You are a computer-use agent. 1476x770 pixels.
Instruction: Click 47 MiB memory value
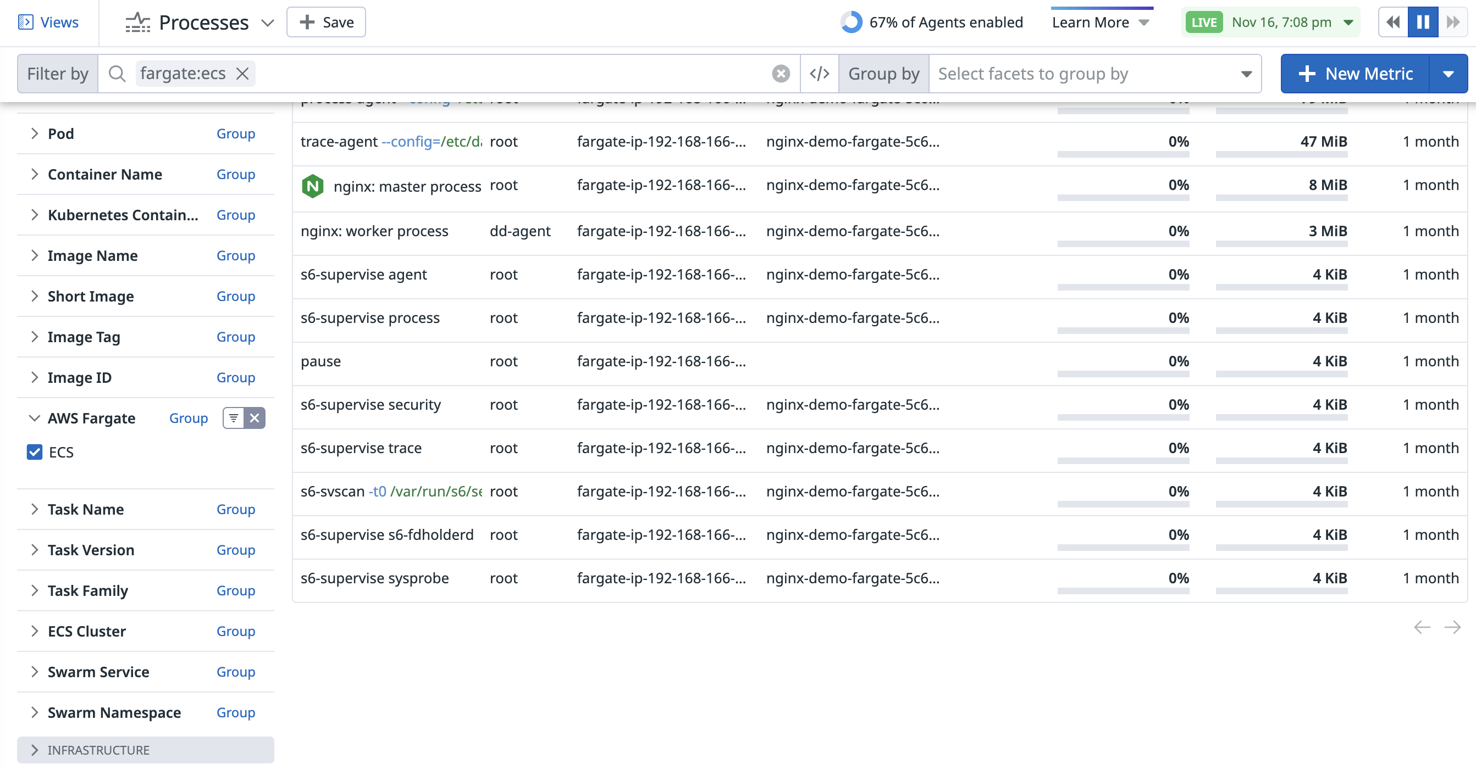click(1323, 141)
